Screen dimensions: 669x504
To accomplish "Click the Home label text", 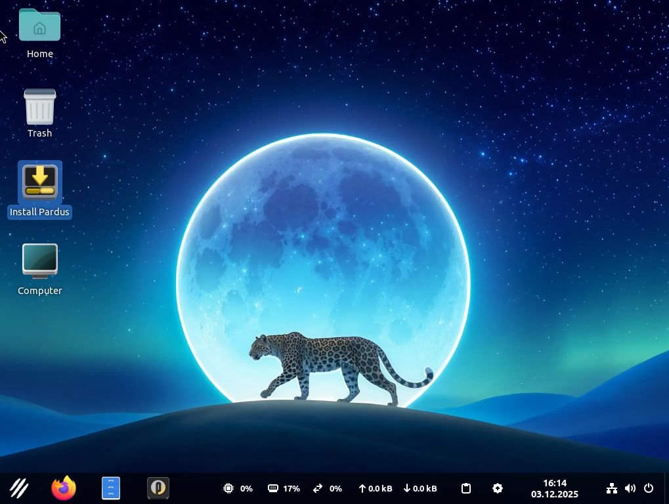I will (39, 54).
